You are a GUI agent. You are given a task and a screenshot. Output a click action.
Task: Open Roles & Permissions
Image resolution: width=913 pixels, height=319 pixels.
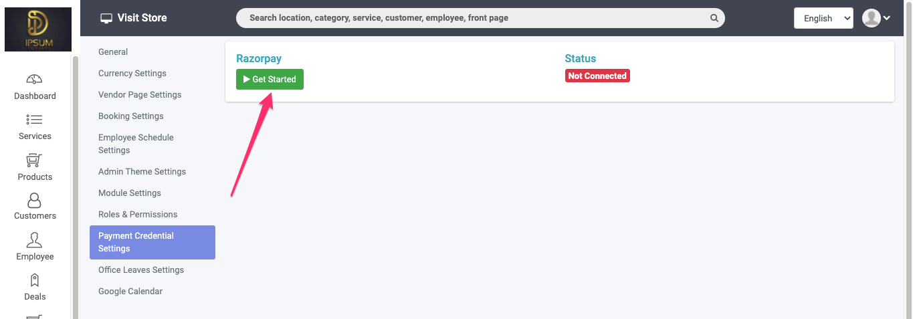(x=138, y=214)
